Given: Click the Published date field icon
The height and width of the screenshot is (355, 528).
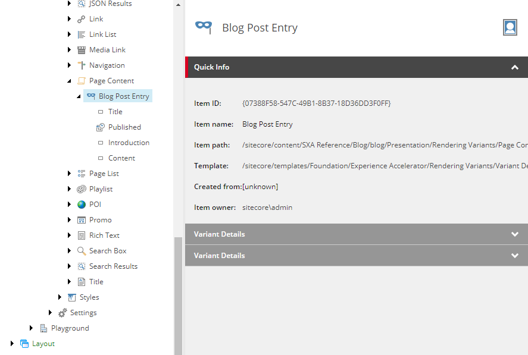Looking at the screenshot, I should [101, 127].
